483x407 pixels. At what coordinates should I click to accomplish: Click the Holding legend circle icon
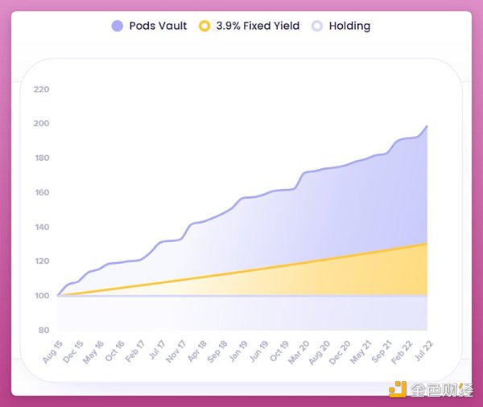coord(318,26)
